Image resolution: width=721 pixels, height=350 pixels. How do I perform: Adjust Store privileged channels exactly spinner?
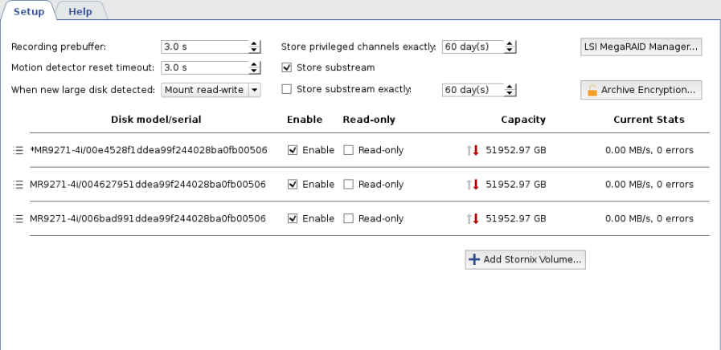coord(510,47)
